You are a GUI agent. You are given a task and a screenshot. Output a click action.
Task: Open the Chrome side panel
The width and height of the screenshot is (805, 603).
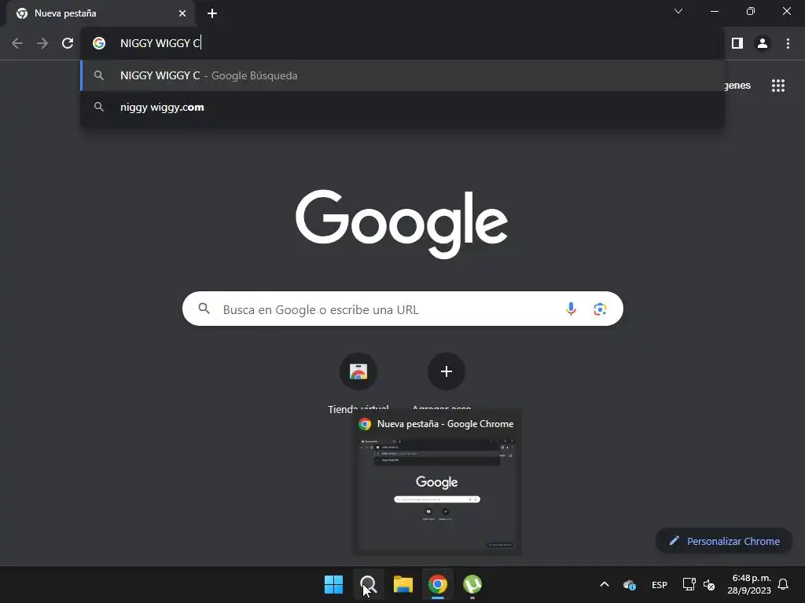coord(737,43)
